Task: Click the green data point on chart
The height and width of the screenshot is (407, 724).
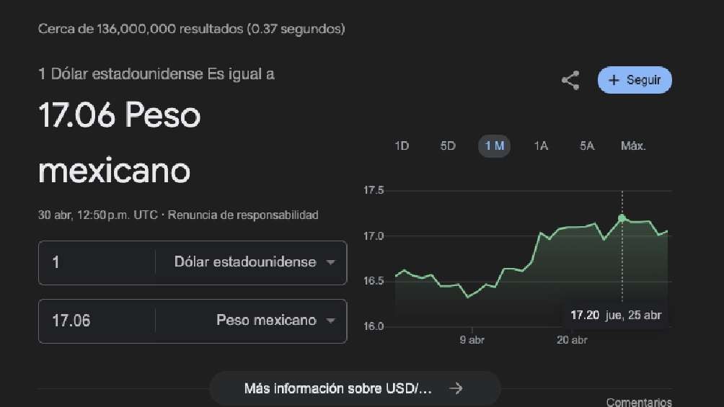Action: point(622,218)
